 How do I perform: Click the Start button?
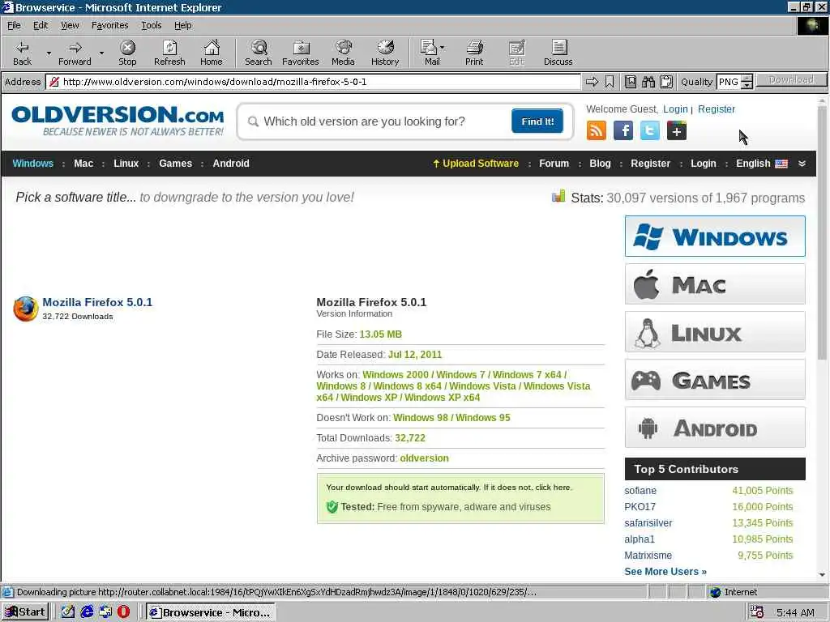coord(25,612)
